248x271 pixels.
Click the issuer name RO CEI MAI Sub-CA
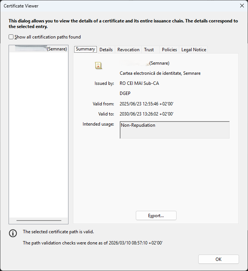pos(139,83)
